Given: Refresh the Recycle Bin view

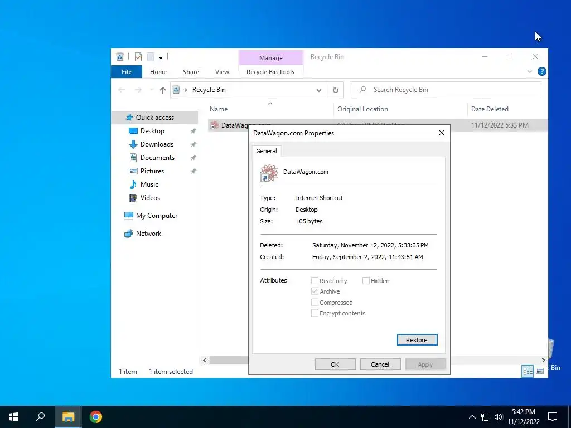Looking at the screenshot, I should click(335, 90).
